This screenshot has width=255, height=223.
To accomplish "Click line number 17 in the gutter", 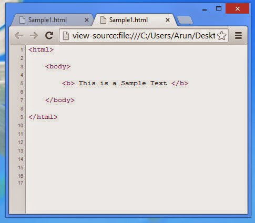I will (21, 183).
